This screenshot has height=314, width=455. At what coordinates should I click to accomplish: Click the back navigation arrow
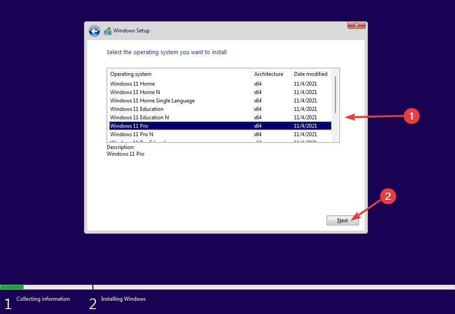point(94,31)
